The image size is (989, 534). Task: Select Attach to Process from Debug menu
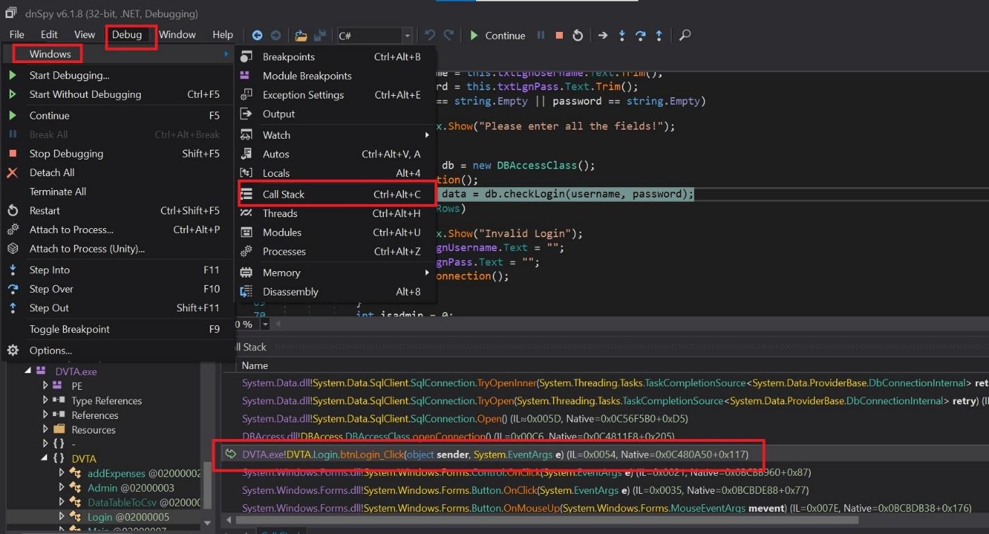72,230
